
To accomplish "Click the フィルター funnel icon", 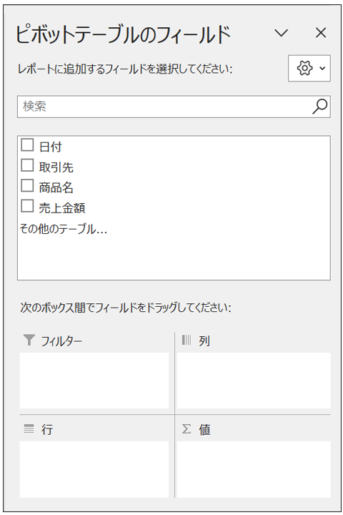I will [x=29, y=340].
